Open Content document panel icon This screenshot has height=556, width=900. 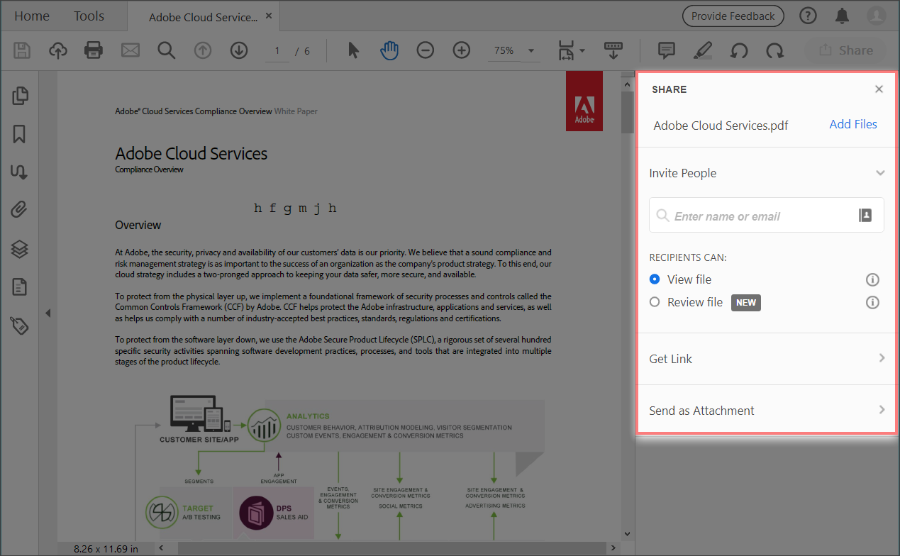(x=20, y=287)
